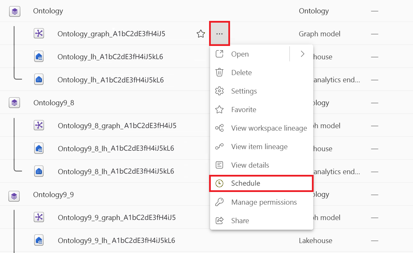Open the Ontology item name
This screenshot has width=413, height=253.
pyautogui.click(x=48, y=11)
